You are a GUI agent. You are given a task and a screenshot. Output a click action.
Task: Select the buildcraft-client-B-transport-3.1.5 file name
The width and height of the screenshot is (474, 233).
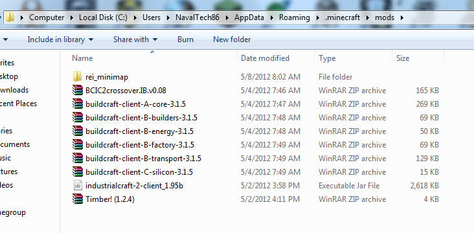click(x=143, y=159)
